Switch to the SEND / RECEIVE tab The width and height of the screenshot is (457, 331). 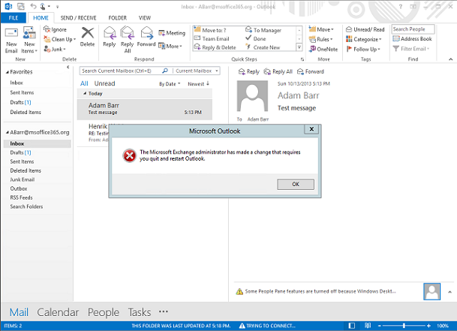tap(78, 18)
